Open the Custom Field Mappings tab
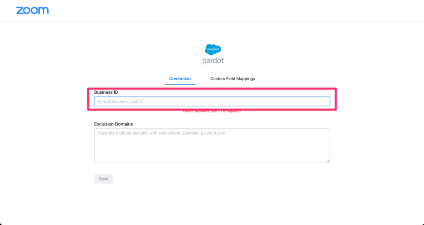Viewport: 424px width, 225px height. tap(232, 79)
